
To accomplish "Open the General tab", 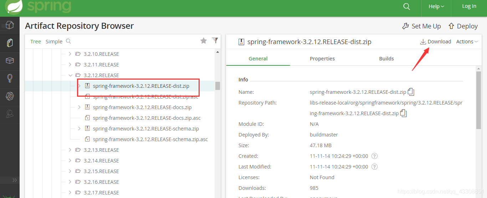I will pyautogui.click(x=258, y=59).
